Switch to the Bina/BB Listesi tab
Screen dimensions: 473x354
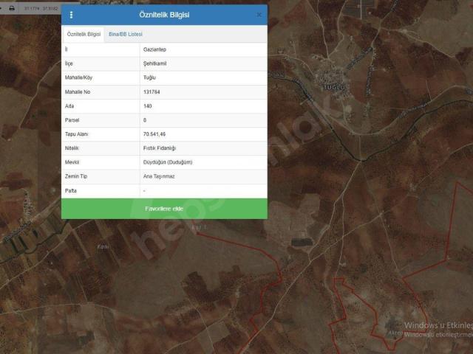click(x=126, y=35)
